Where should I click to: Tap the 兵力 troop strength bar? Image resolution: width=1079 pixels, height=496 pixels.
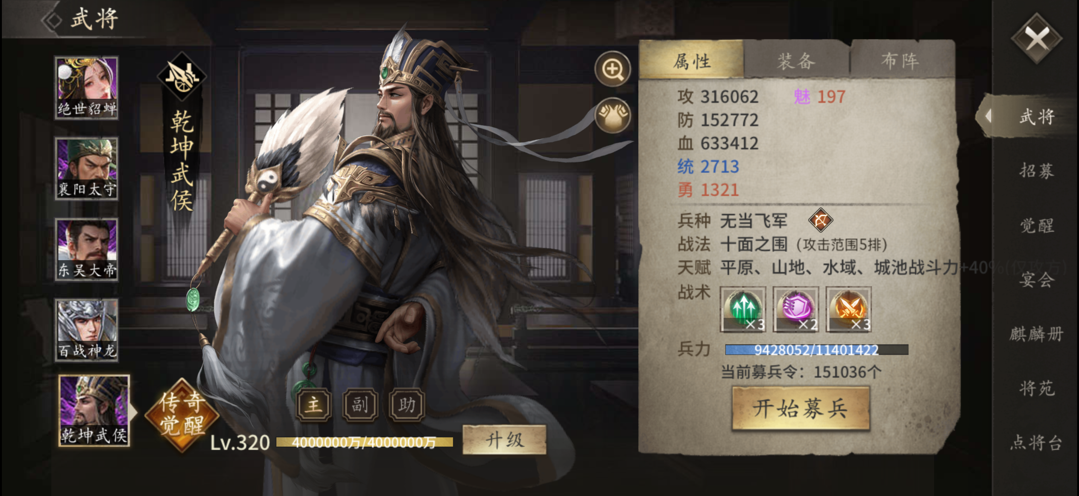816,349
